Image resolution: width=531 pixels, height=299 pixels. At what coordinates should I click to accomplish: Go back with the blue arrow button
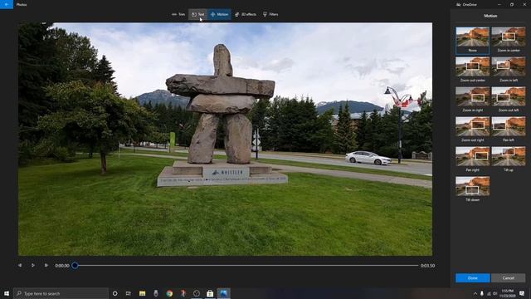pos(7,4)
